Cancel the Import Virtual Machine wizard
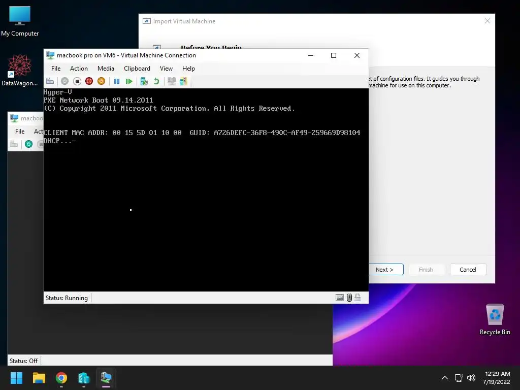The width and height of the screenshot is (520, 390). pyautogui.click(x=468, y=270)
